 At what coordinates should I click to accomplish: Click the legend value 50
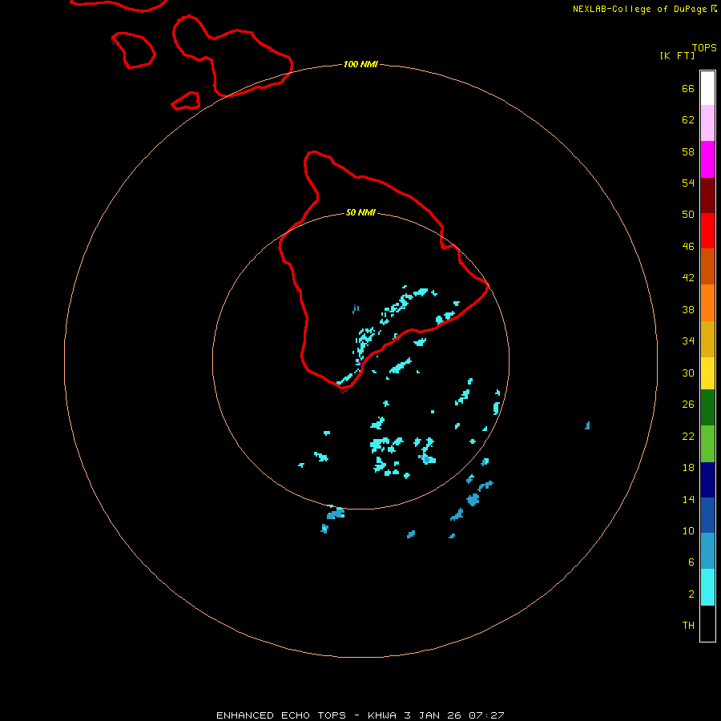click(688, 214)
